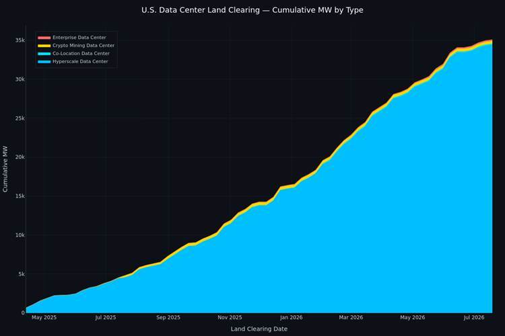Click the 20k y-axis tick label
Screen dimensions: 505x336
(20, 157)
